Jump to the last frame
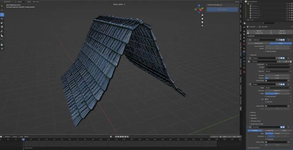This screenshot has width=293, height=150. (x=128, y=137)
